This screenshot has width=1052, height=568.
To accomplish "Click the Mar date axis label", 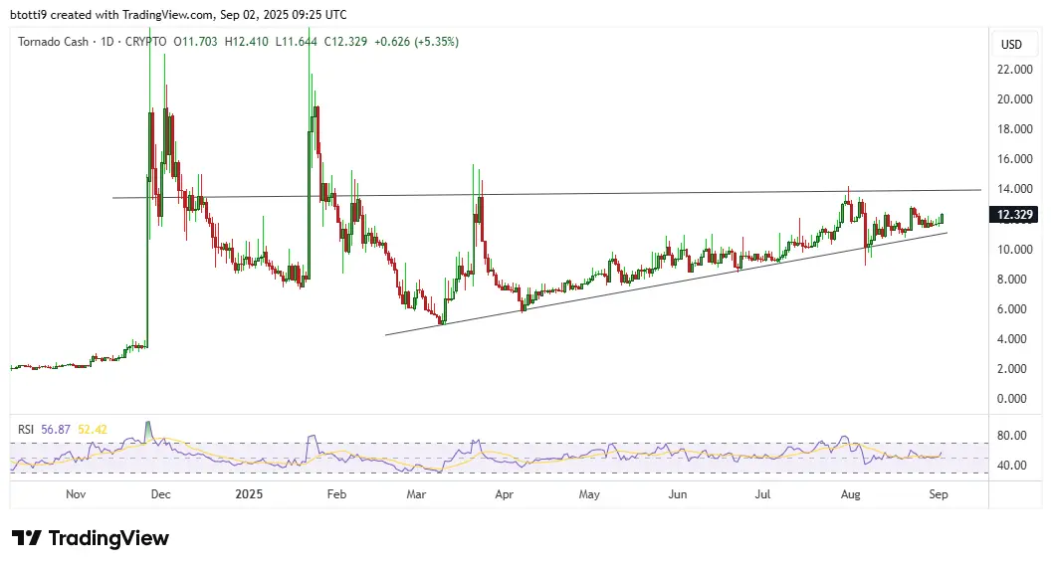I will 417,494.
